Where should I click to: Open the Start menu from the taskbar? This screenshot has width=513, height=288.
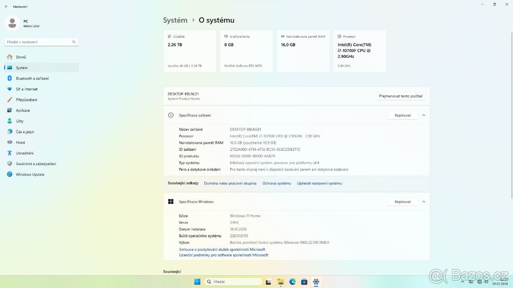[197, 282]
